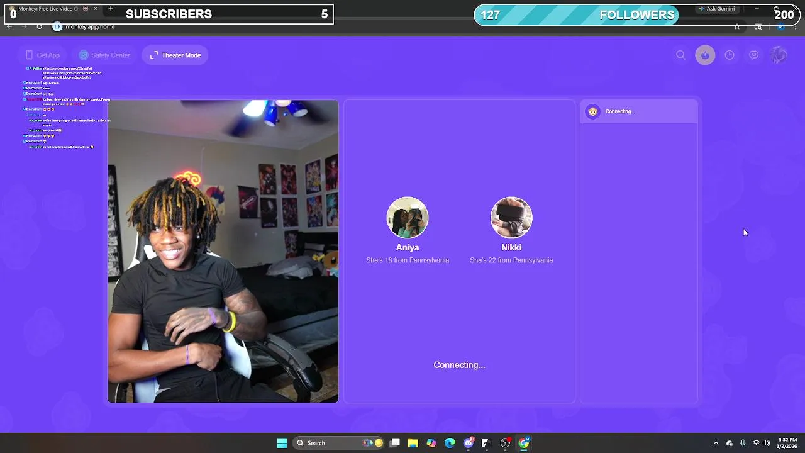Open the chat messages icon

tap(753, 55)
